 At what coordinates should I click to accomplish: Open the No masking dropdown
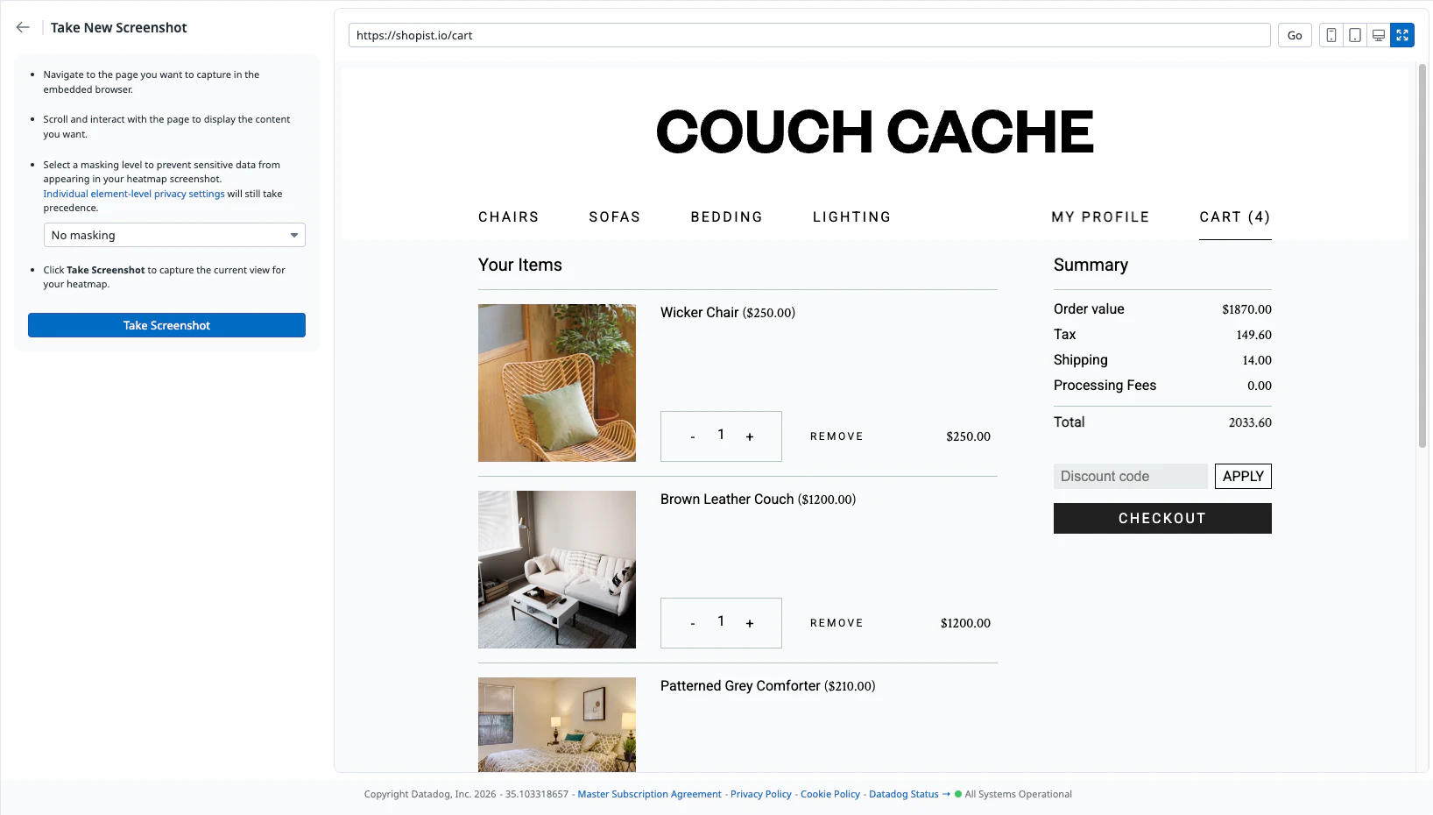coord(174,235)
